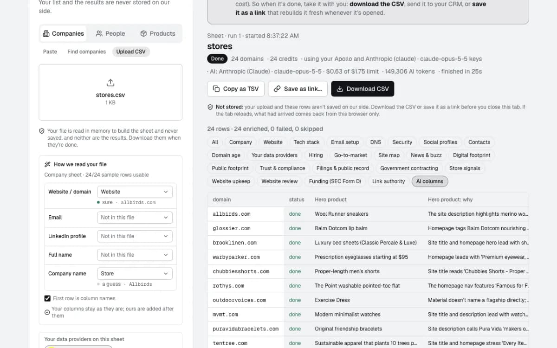Screen dimensions: 557x348
Task: Click the upload arrow icon above stores.csv
Action: tap(110, 83)
